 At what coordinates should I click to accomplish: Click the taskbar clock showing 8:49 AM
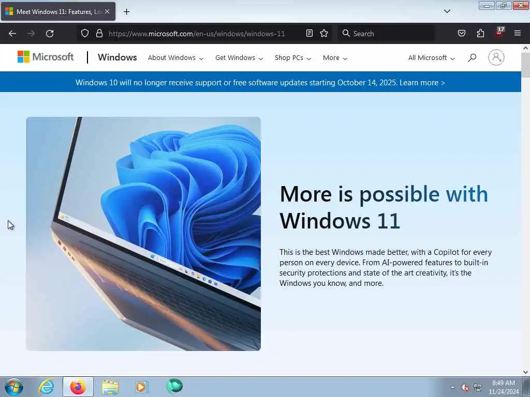pyautogui.click(x=504, y=387)
